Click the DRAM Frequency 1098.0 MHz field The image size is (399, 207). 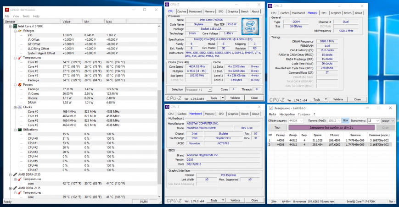pyautogui.click(x=327, y=41)
